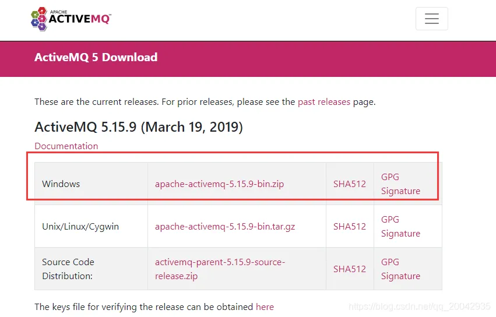The height and width of the screenshot is (317, 496).
Task: Click the ActiveMQ 5.15.9 release heading
Action: tap(139, 126)
